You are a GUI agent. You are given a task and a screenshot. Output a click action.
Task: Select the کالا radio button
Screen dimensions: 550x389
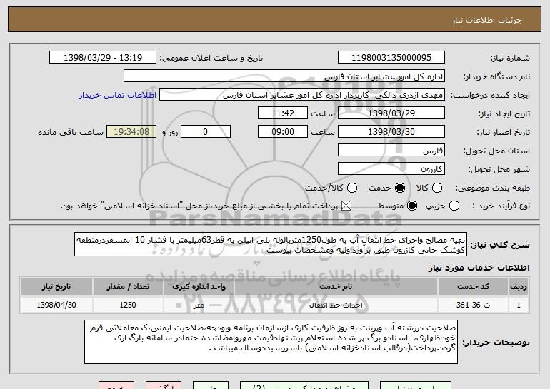(x=436, y=188)
